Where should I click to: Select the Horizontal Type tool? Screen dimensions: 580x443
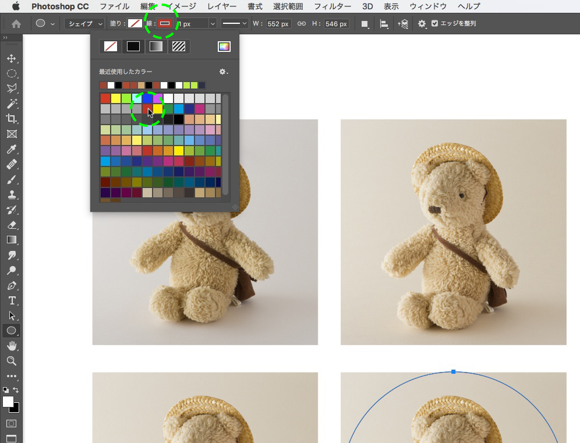(11, 300)
